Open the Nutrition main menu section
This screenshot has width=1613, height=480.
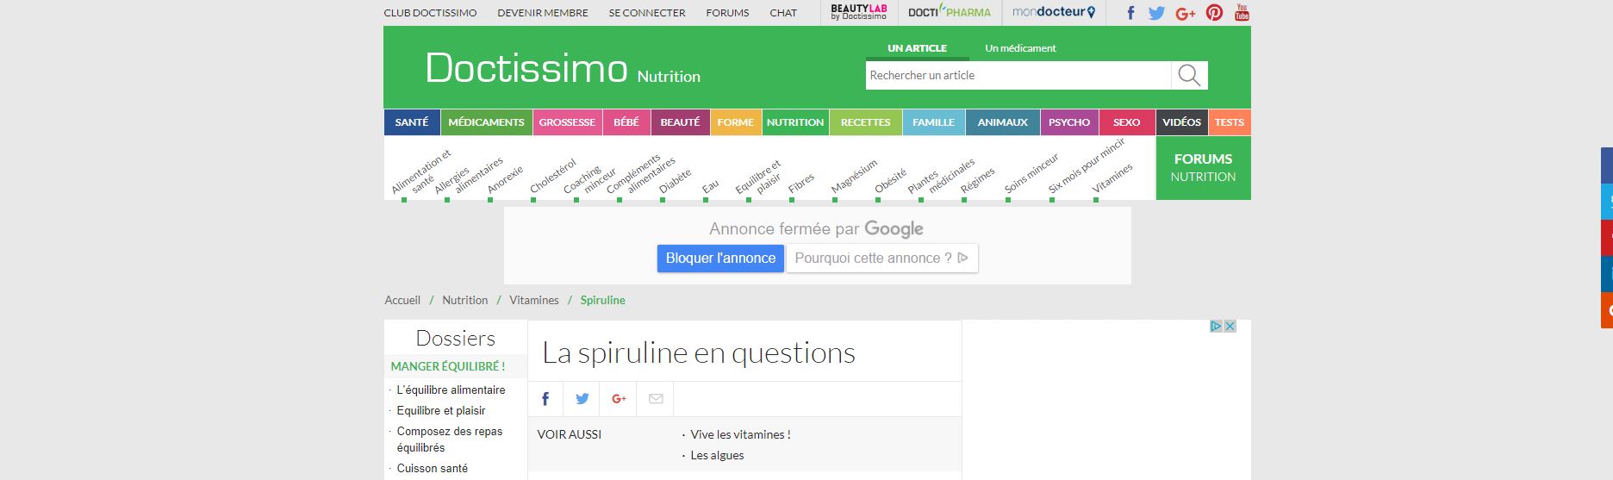(x=795, y=122)
